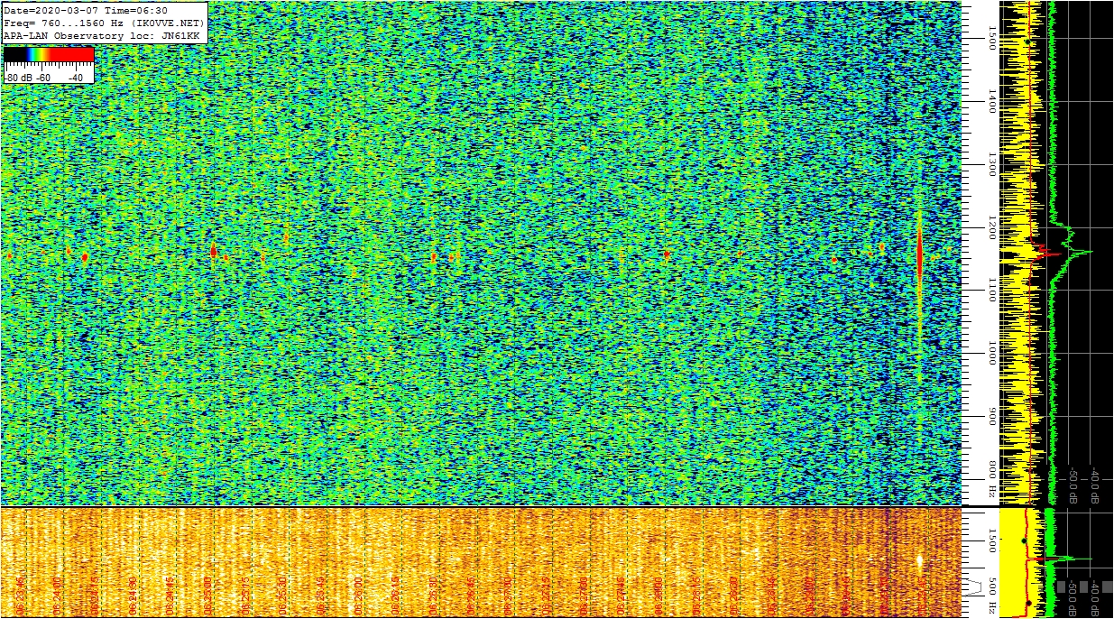Click the -80 dB label under color scale

tap(20, 78)
